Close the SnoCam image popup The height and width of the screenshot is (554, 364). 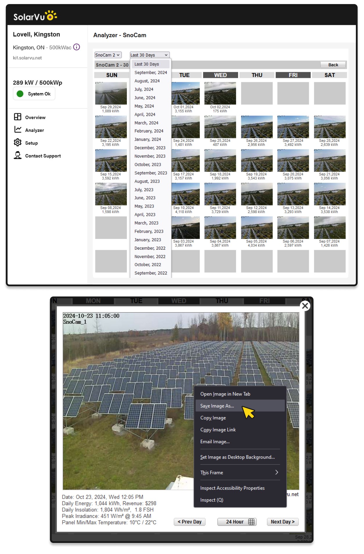pos(305,306)
